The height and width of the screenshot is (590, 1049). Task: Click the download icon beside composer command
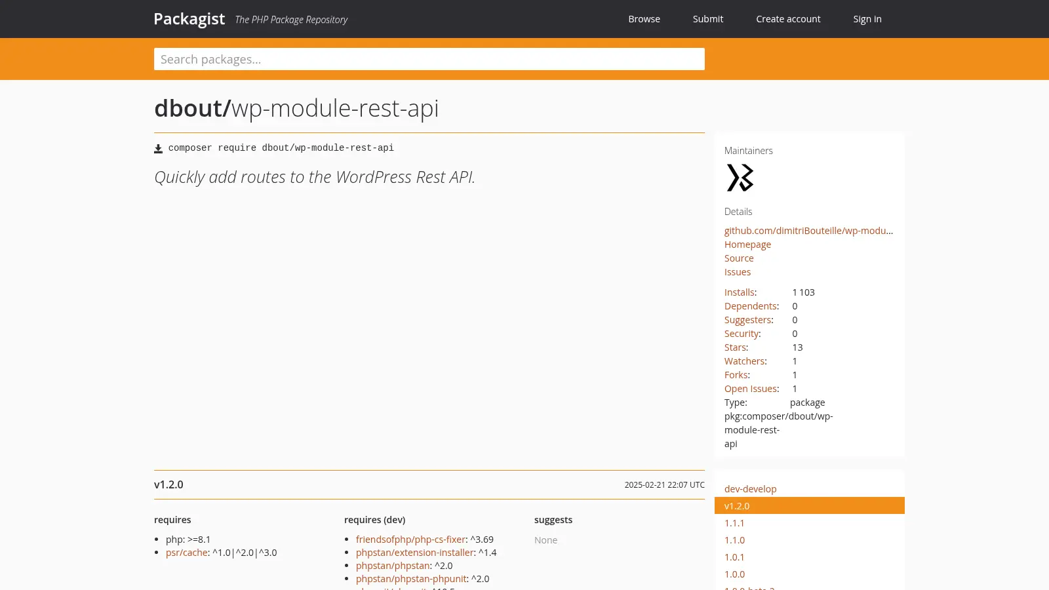[158, 148]
